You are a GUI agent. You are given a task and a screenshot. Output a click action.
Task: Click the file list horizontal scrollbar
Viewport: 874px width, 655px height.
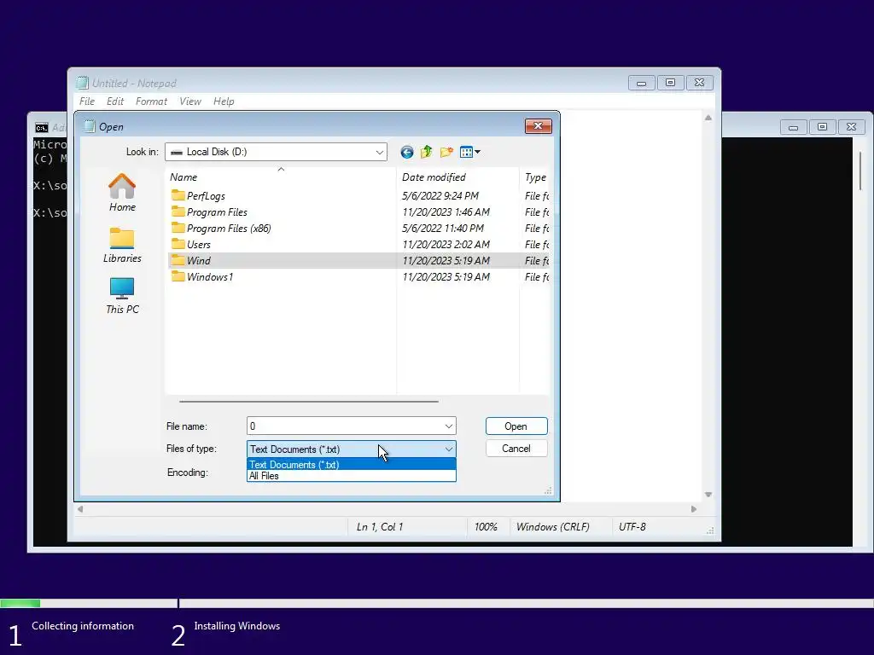(309, 401)
